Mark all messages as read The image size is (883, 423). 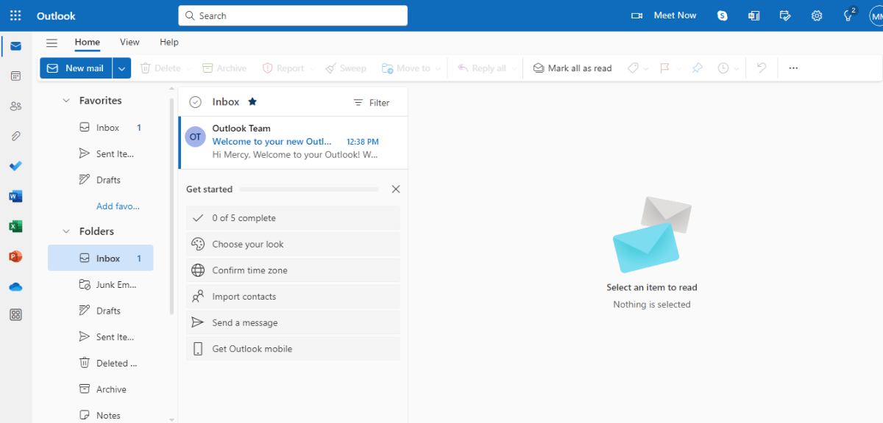click(x=572, y=68)
